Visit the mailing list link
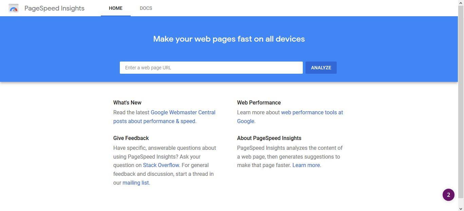Viewport: 464px width, 211px height. pyautogui.click(x=136, y=183)
